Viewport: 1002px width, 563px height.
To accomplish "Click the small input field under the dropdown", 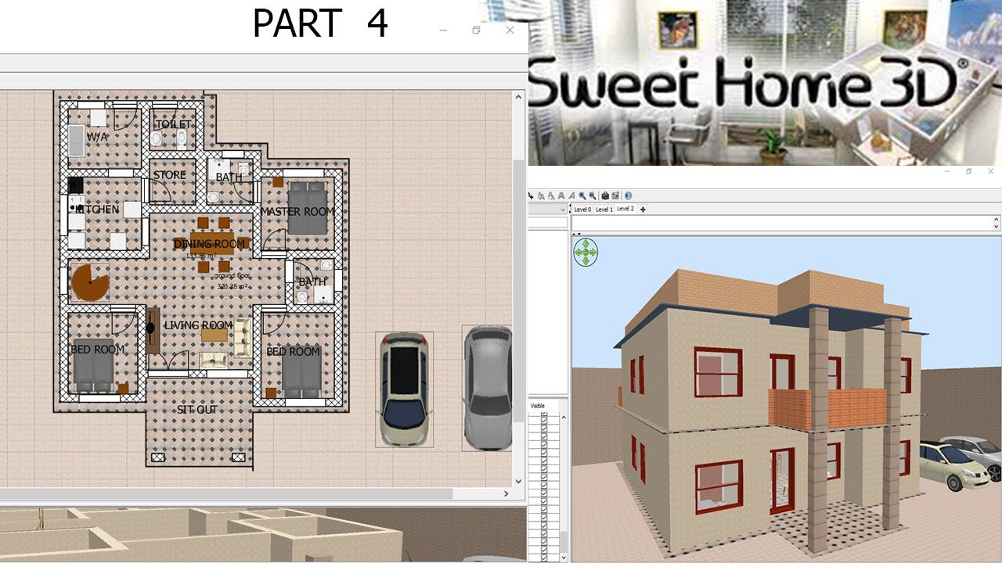I will 549,223.
